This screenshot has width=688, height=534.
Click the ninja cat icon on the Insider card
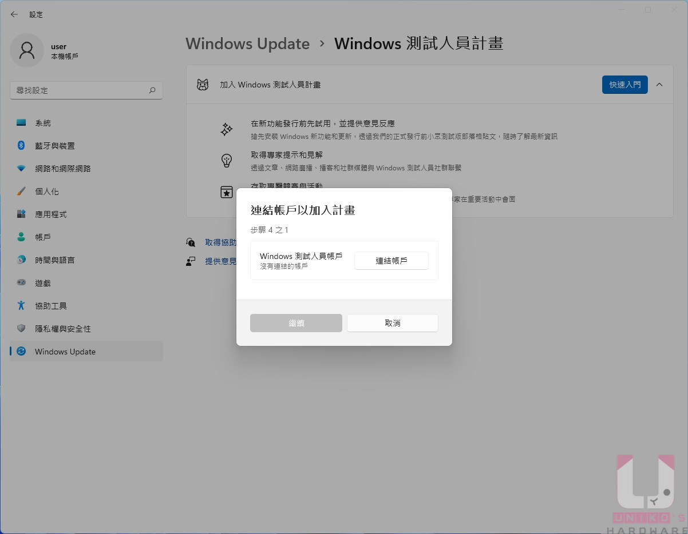203,85
